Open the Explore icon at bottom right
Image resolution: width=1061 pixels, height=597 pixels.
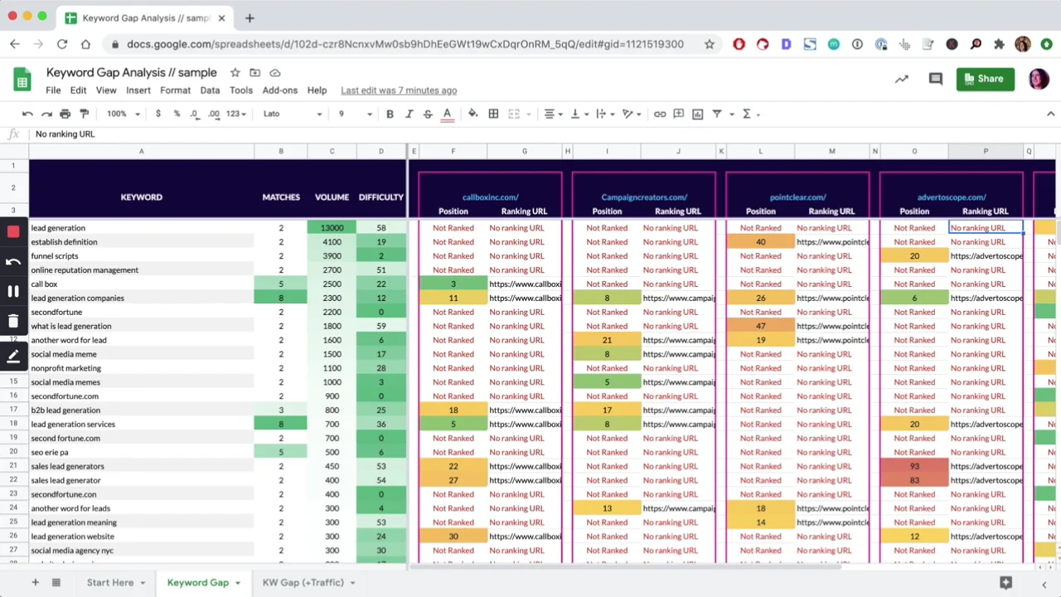pyautogui.click(x=1005, y=583)
